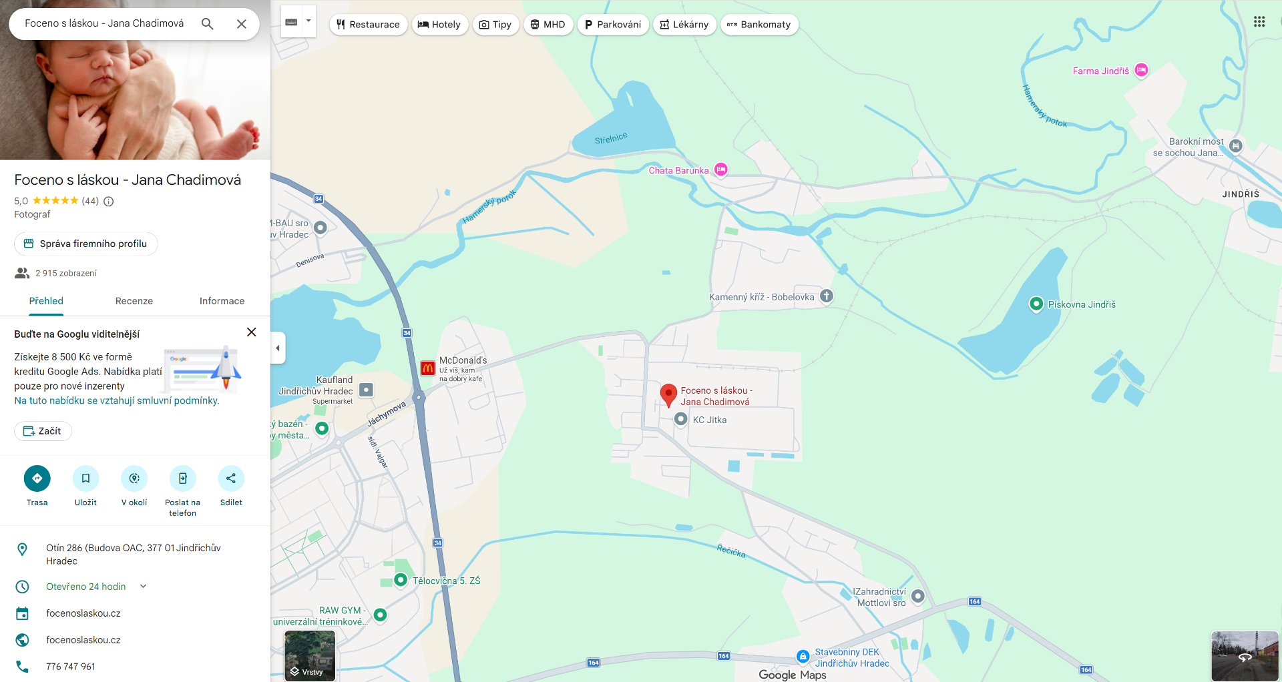1282x682 pixels.
Task: Save place with the Uložit icon
Action: point(85,478)
